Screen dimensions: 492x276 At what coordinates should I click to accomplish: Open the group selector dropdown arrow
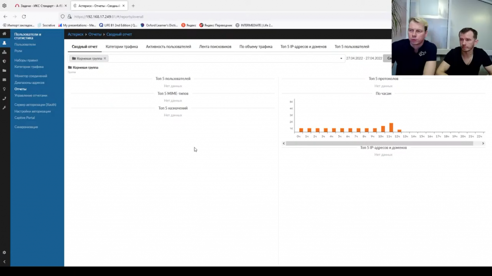click(341, 58)
